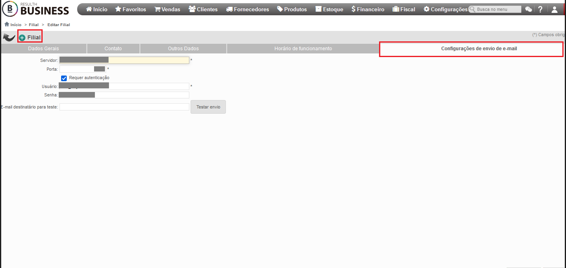Click the Usuário input field
Image resolution: width=566 pixels, height=268 pixels.
[x=124, y=86]
